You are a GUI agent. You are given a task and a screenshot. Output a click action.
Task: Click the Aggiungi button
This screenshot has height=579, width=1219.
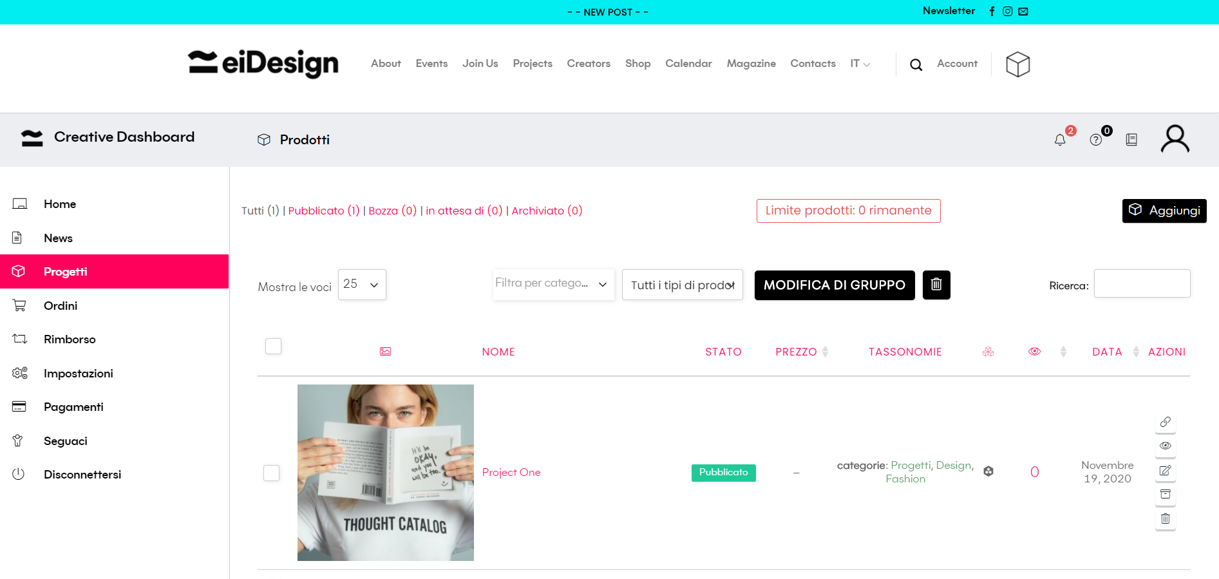[1164, 211]
